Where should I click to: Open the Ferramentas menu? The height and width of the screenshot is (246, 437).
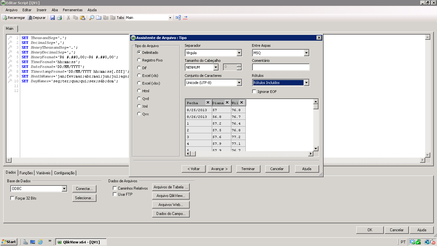click(x=73, y=10)
